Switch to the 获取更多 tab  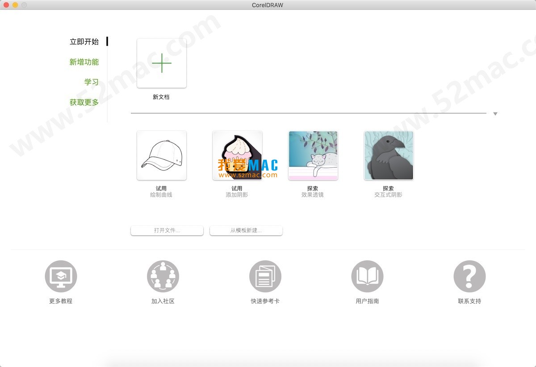84,102
